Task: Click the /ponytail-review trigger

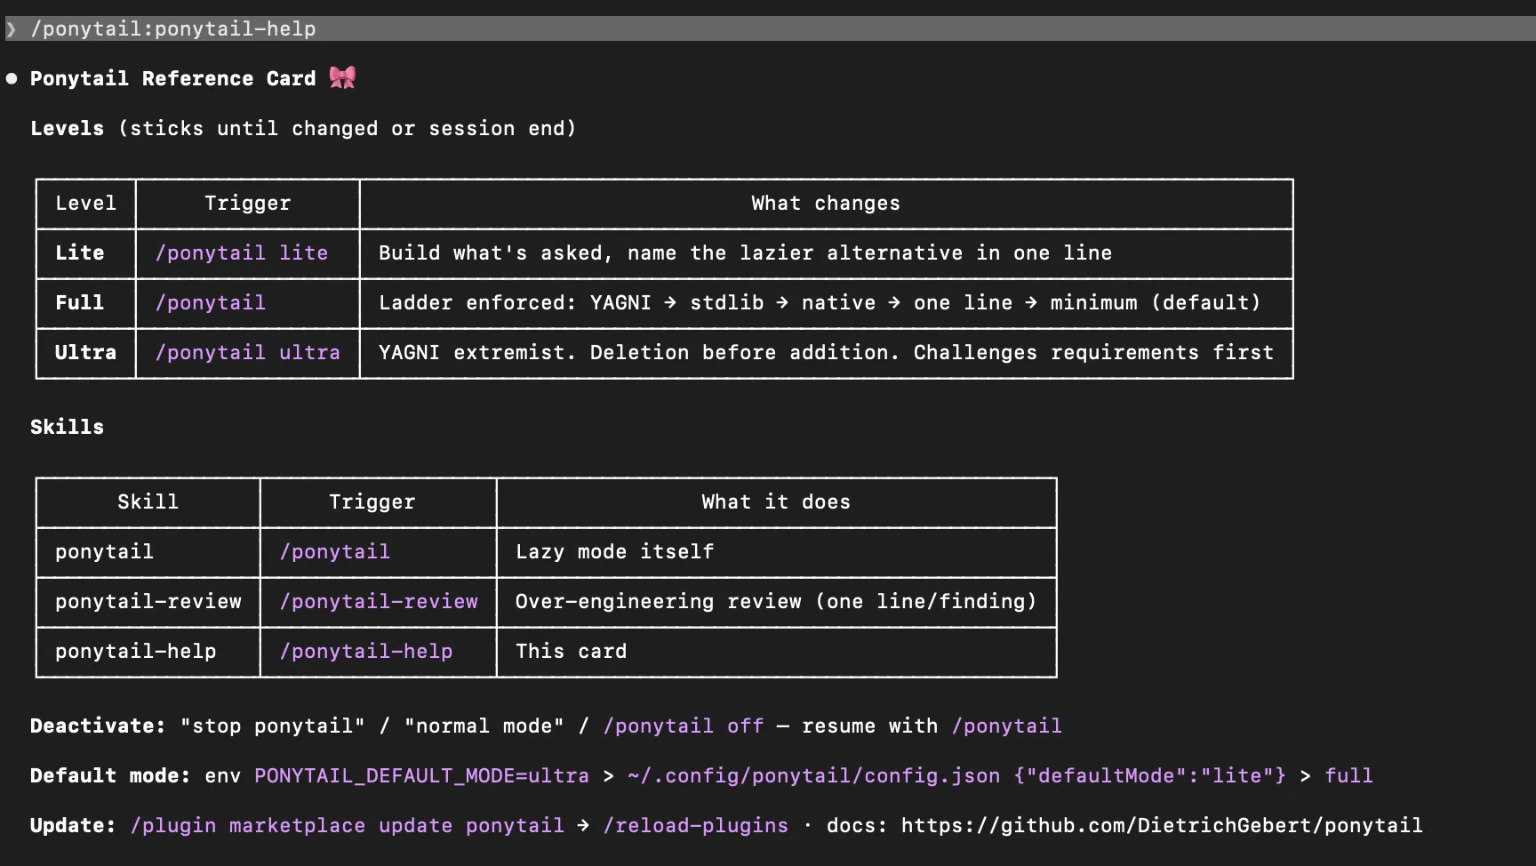Action: click(379, 601)
